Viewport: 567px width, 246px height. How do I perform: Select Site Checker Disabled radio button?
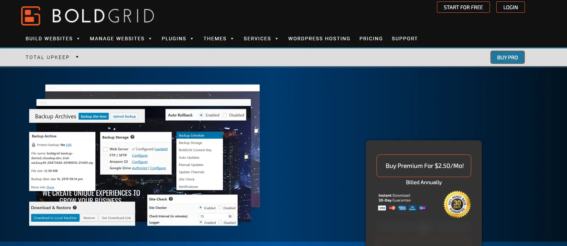[220, 208]
